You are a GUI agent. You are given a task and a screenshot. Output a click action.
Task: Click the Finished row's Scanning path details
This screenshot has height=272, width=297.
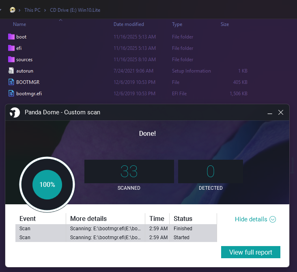105,229
